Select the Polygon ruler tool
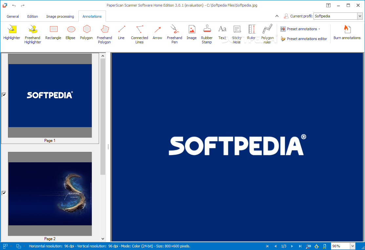The image size is (365, 250). [267, 34]
